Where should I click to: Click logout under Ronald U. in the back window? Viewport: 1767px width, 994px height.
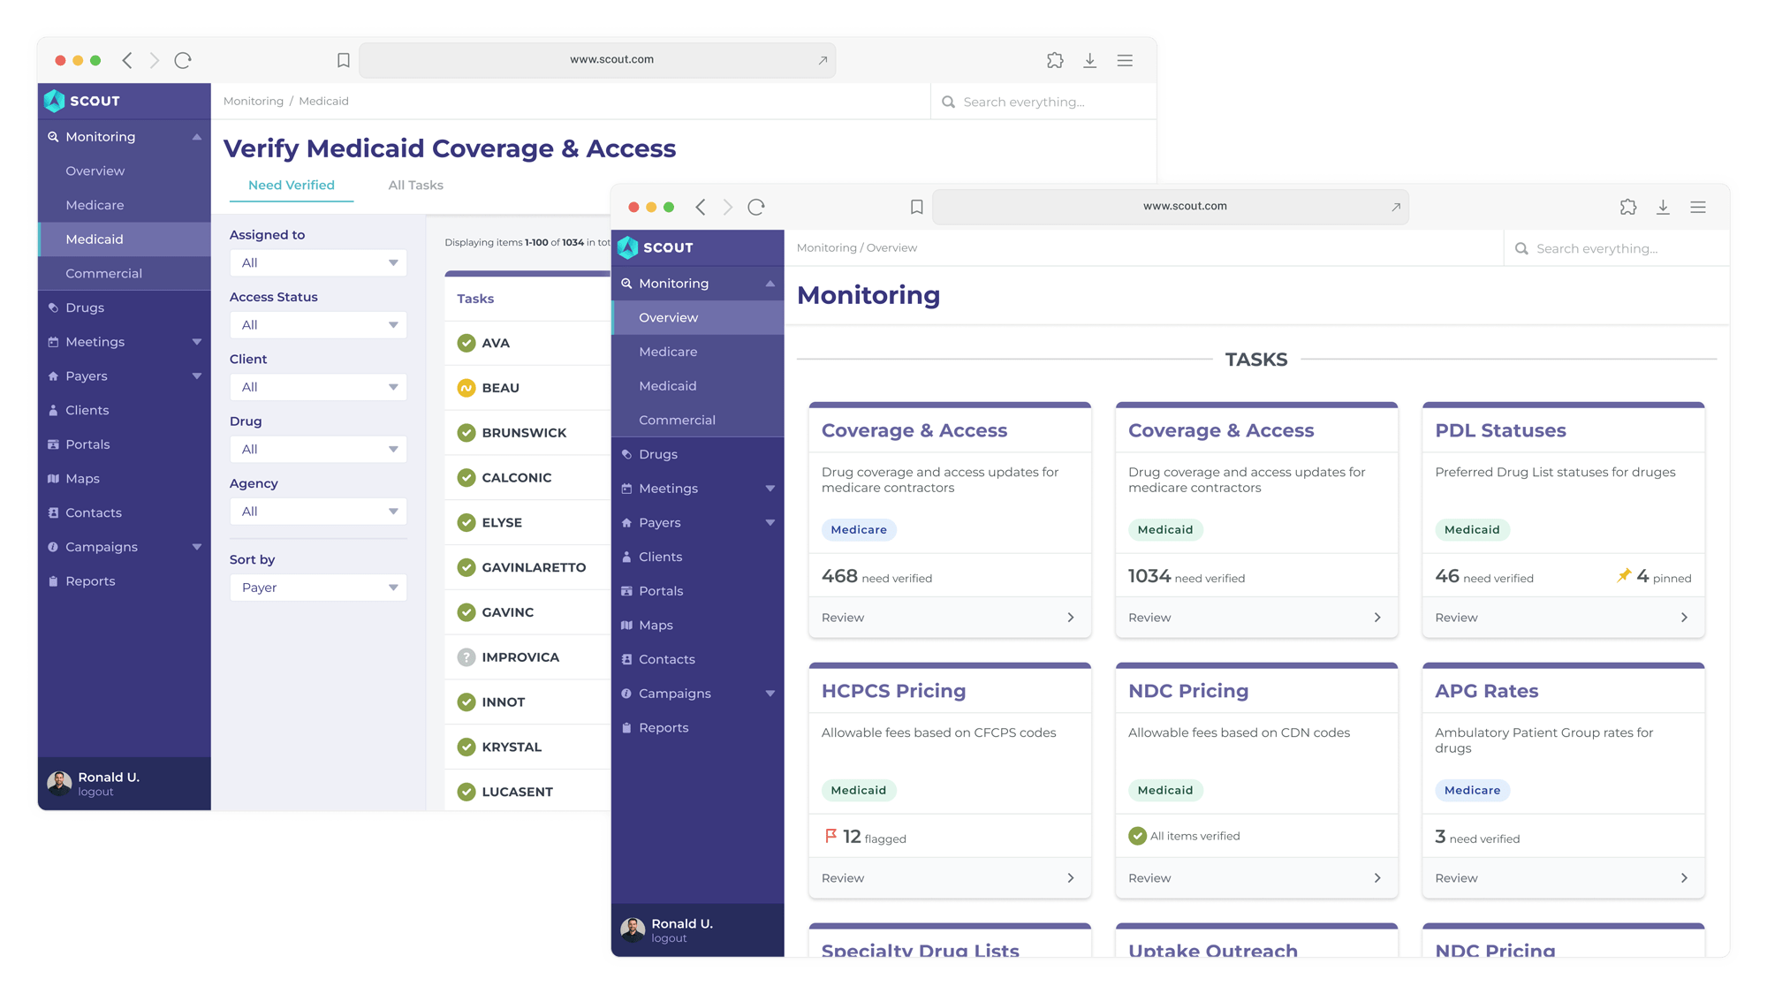tap(95, 792)
